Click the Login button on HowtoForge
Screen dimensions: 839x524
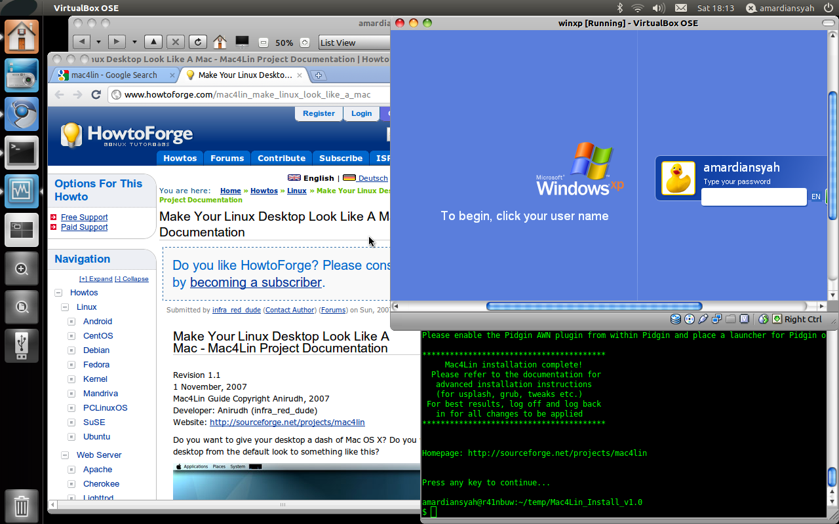tap(361, 113)
